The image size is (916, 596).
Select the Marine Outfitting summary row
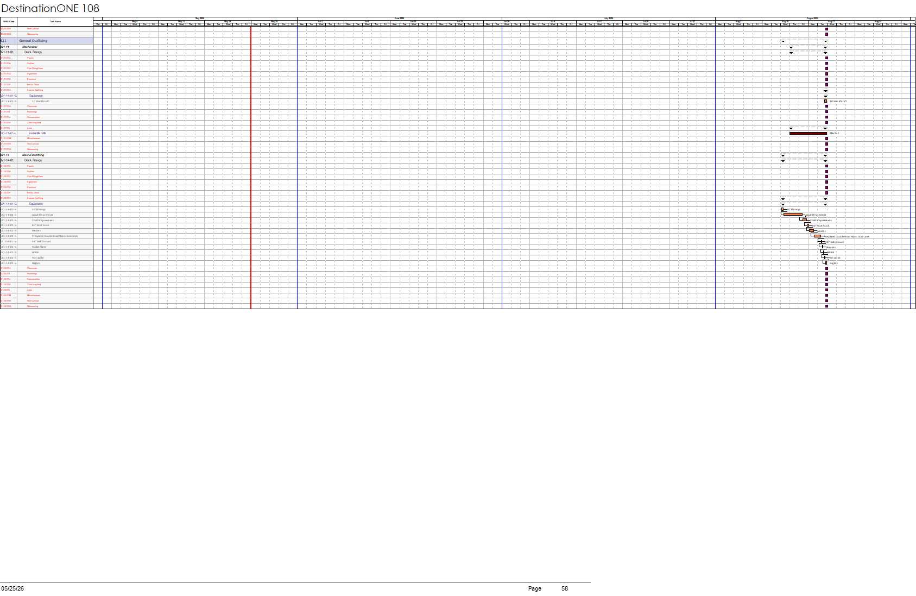coord(47,155)
